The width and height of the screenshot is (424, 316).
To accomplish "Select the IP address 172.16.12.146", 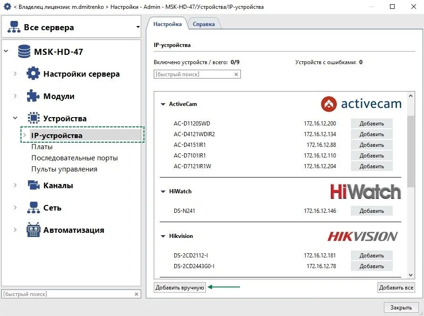I will click(x=320, y=211).
